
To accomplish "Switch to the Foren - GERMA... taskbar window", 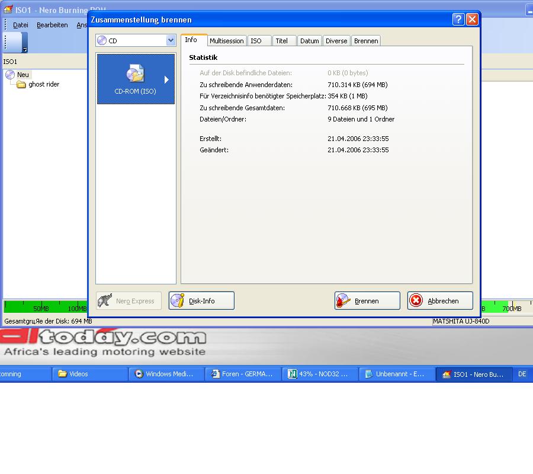I will pyautogui.click(x=243, y=374).
